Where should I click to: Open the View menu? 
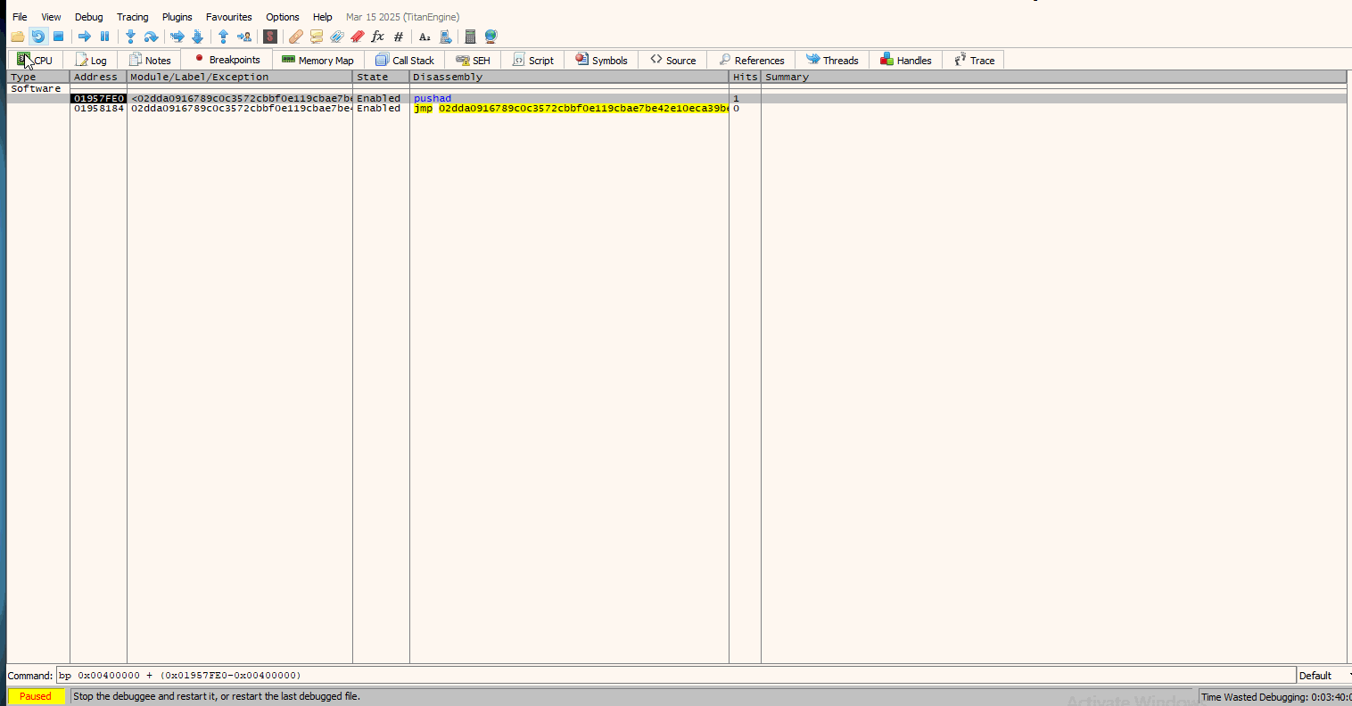(x=52, y=17)
